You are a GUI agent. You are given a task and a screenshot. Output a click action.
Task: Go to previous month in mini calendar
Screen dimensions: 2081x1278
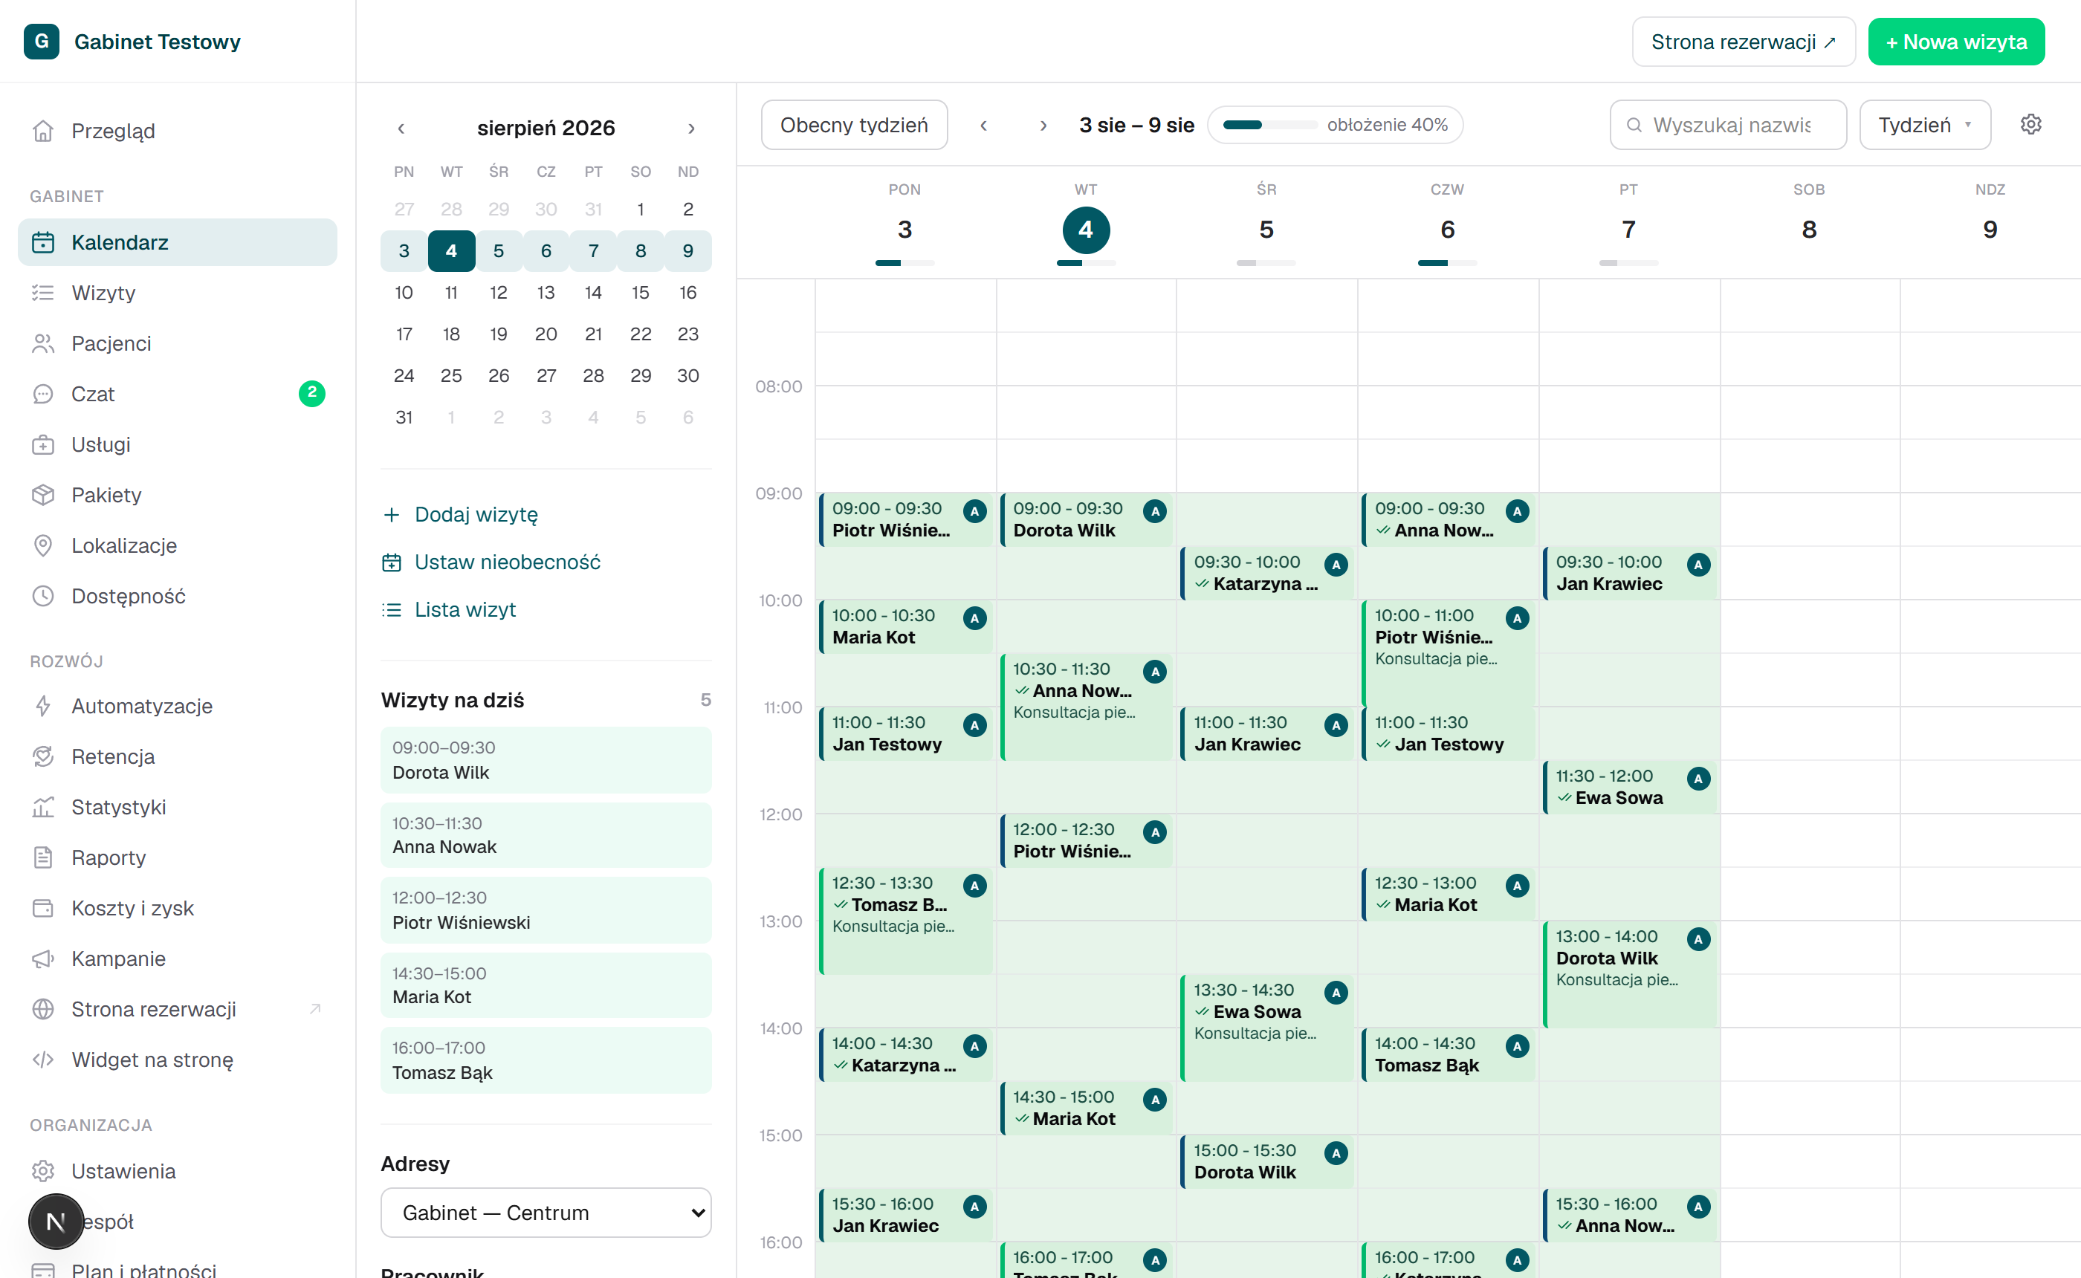coord(401,129)
